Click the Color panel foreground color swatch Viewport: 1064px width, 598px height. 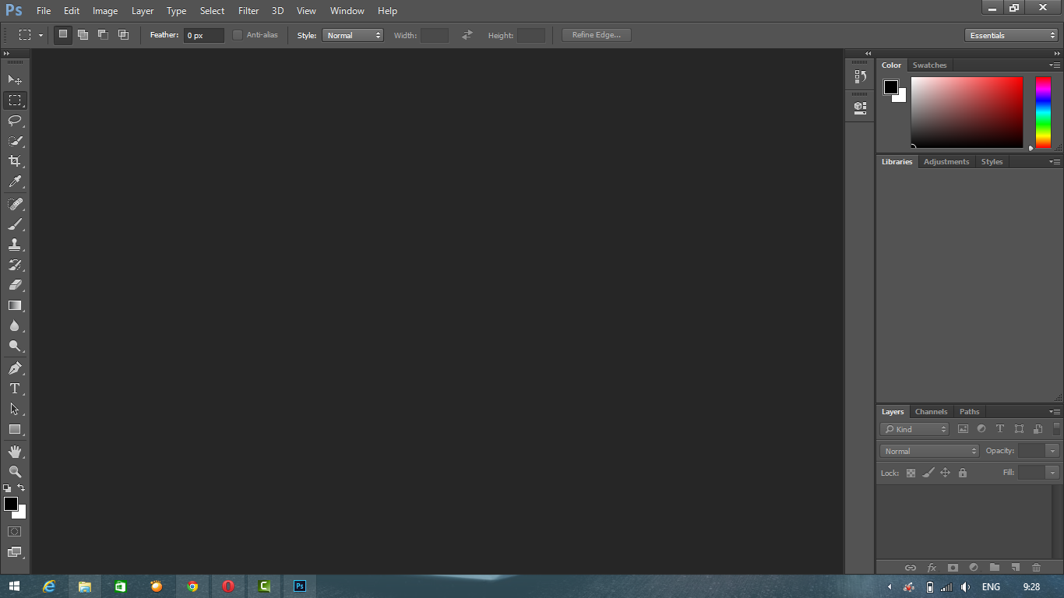pos(891,87)
